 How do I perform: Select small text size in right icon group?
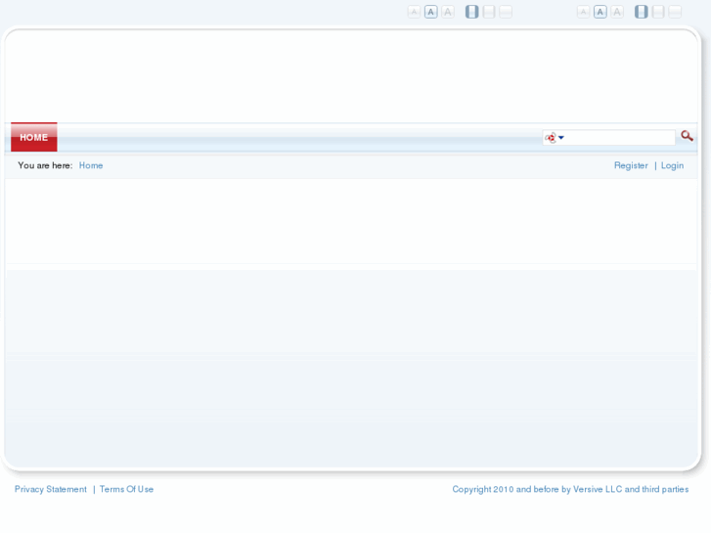pos(583,12)
